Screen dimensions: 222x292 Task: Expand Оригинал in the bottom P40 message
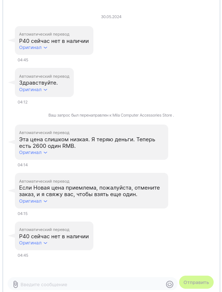[x=33, y=243]
